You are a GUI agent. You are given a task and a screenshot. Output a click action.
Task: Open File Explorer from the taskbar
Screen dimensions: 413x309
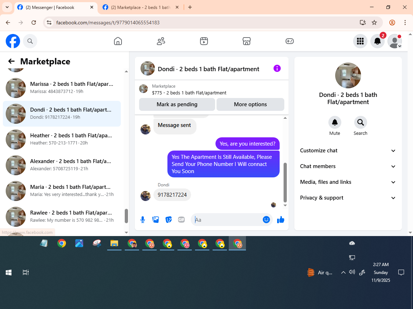[x=114, y=244]
